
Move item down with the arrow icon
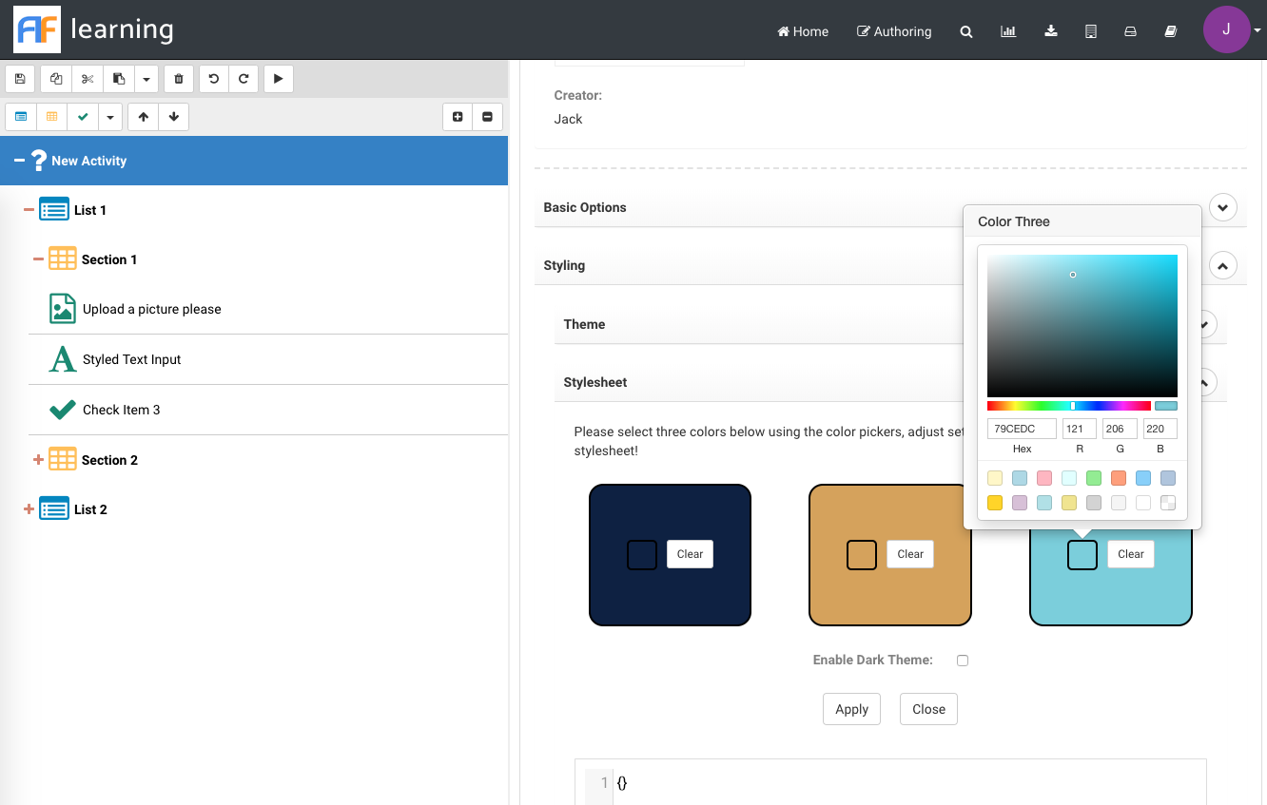coord(174,116)
